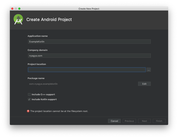
Task: Click the Android Studio logo icon
Action: click(x=18, y=19)
